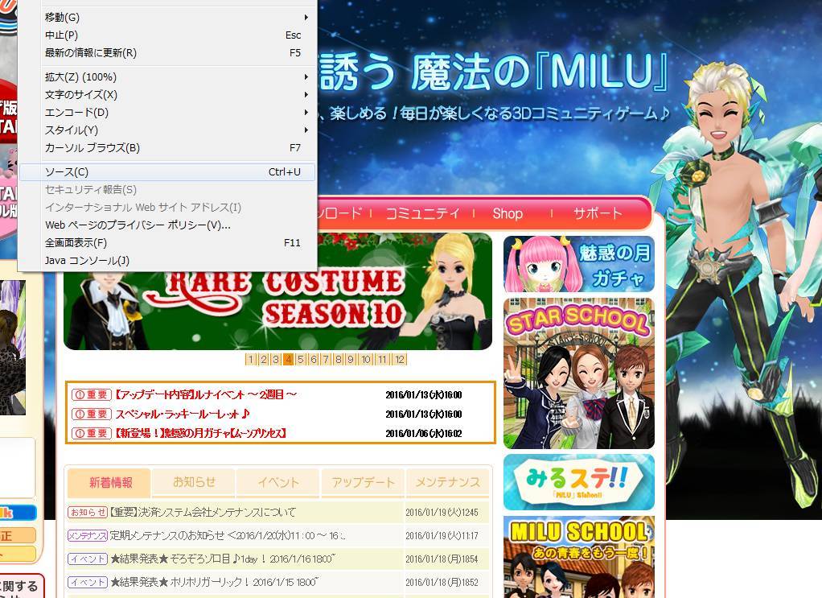Open the STAR SCHOOL banner
The height and width of the screenshot is (598, 822).
click(578, 373)
